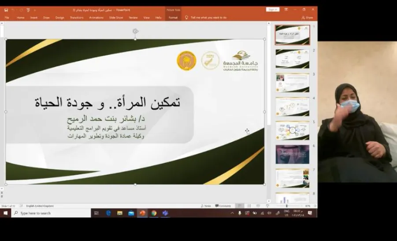This screenshot has height=241, width=397.
Task: Click the spell check icon in status bar
Action: (21, 206)
